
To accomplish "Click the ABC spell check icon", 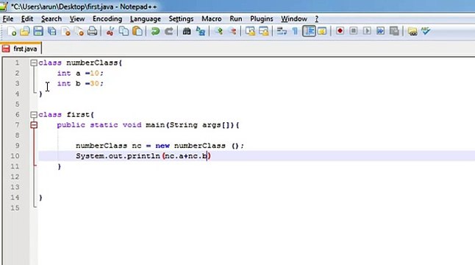I will pyautogui.click(x=426, y=31).
